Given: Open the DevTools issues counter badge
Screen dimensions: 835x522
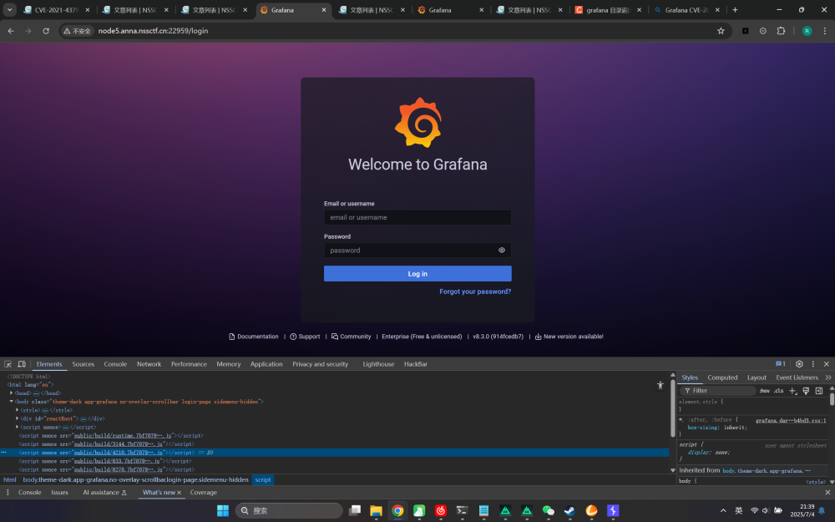Looking at the screenshot, I should [x=781, y=364].
